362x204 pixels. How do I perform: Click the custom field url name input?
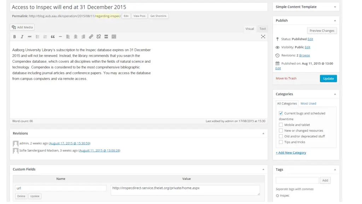pos(61,188)
